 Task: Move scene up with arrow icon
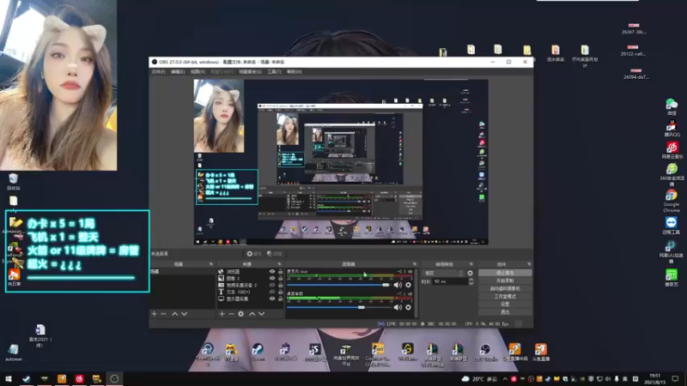[175, 314]
